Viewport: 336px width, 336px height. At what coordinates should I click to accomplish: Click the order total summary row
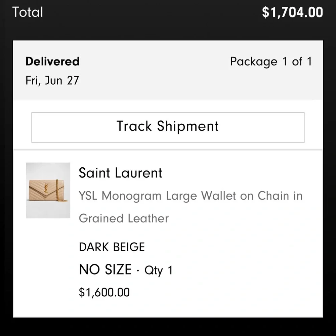tap(168, 12)
